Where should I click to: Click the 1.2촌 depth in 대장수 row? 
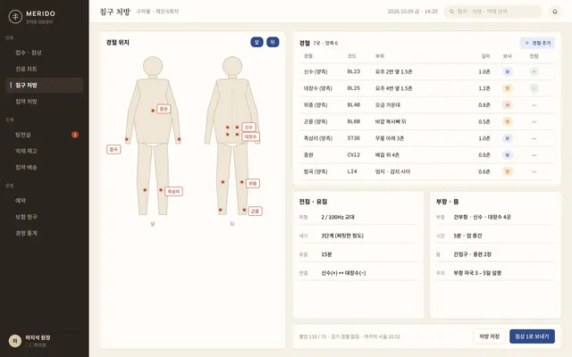pyautogui.click(x=484, y=88)
